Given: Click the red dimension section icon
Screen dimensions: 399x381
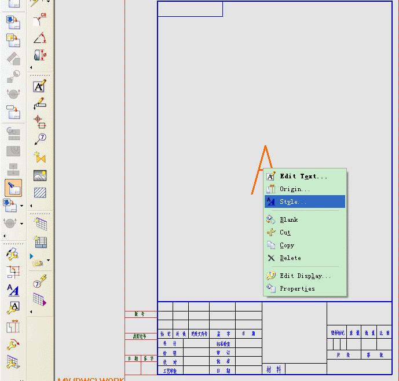Looking at the screenshot, I should coord(13,326).
